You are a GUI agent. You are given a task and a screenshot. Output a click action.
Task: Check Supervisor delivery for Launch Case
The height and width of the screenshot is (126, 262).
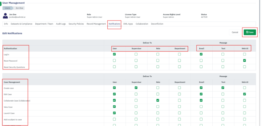coord(136,113)
